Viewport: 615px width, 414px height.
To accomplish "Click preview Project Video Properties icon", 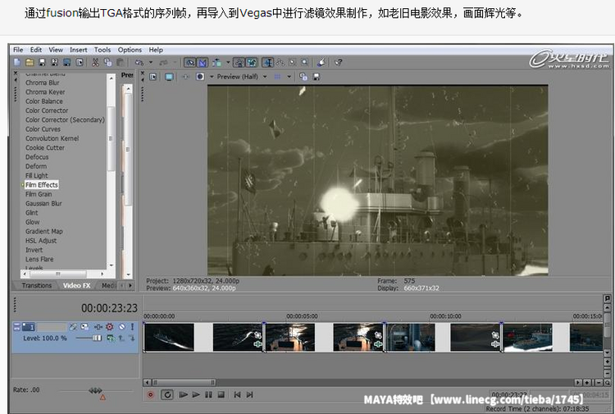I will [x=153, y=77].
